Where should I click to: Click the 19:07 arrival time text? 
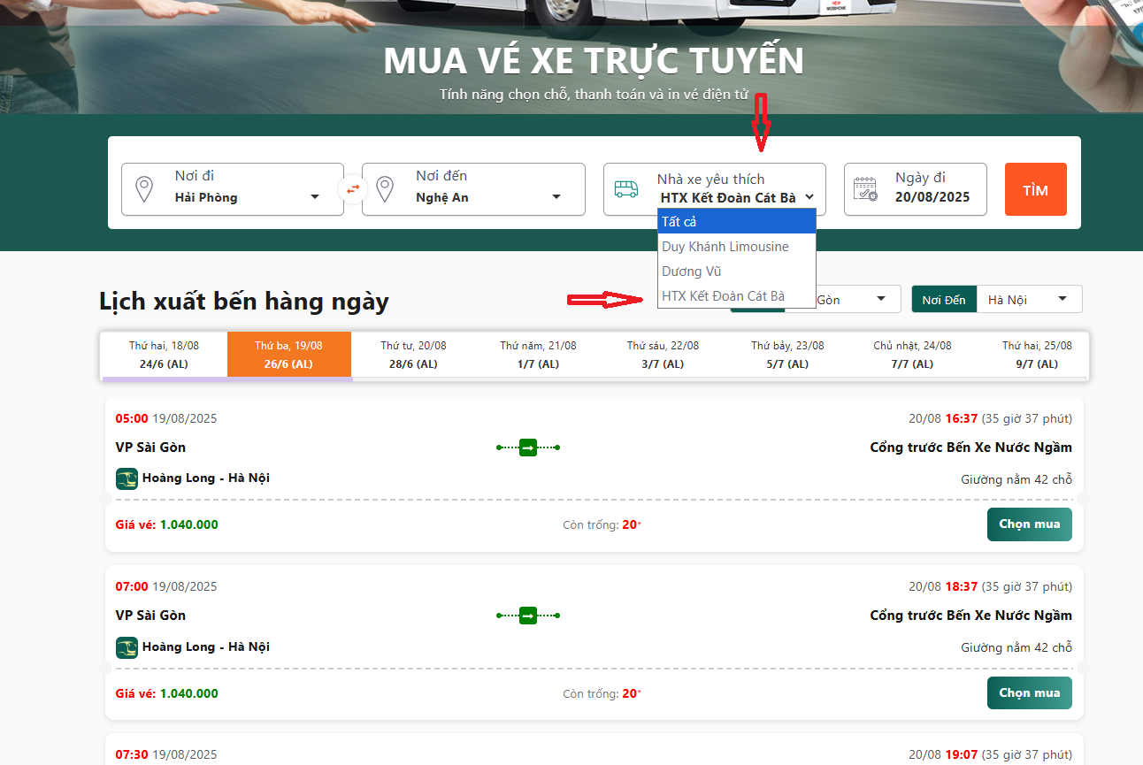tap(961, 754)
